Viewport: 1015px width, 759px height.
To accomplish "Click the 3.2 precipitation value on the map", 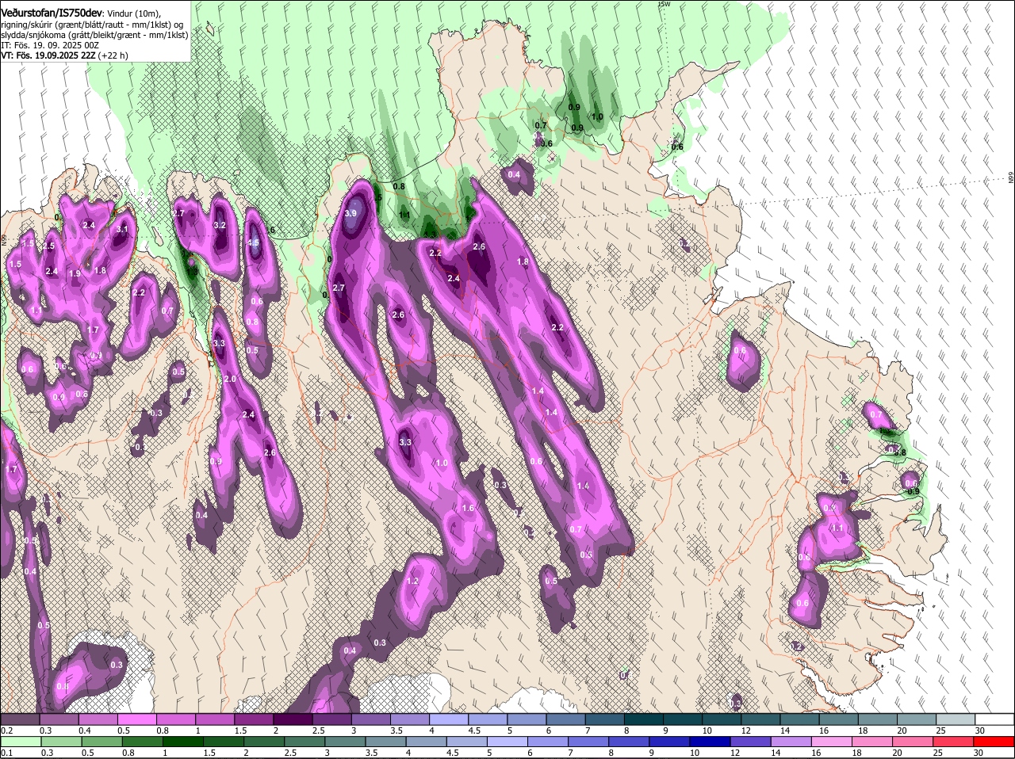I will [220, 226].
